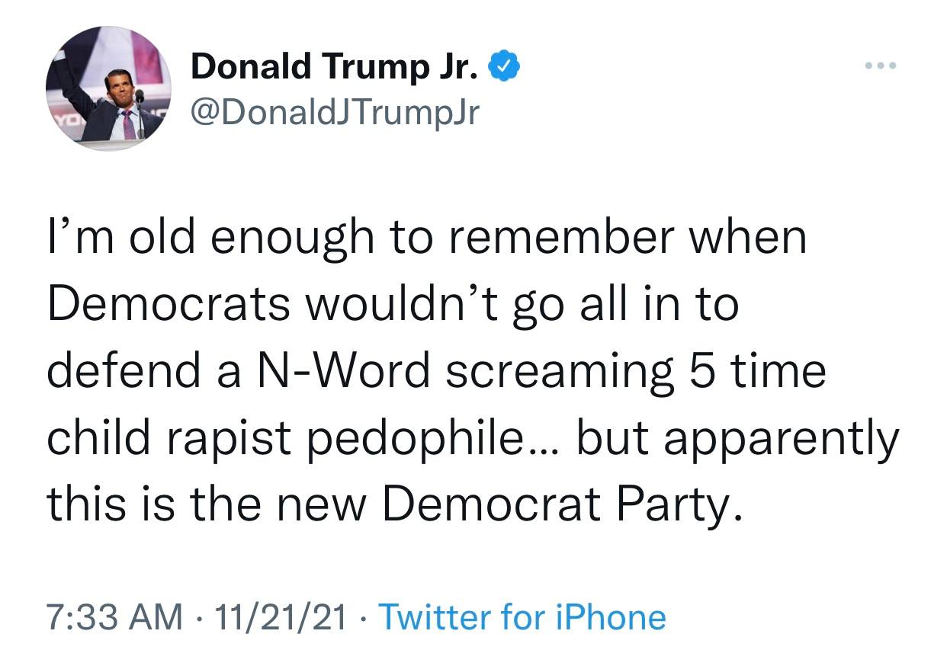The width and height of the screenshot is (947, 666).
Task: Click the display name Donald Trump Jr.
Action: 334,68
